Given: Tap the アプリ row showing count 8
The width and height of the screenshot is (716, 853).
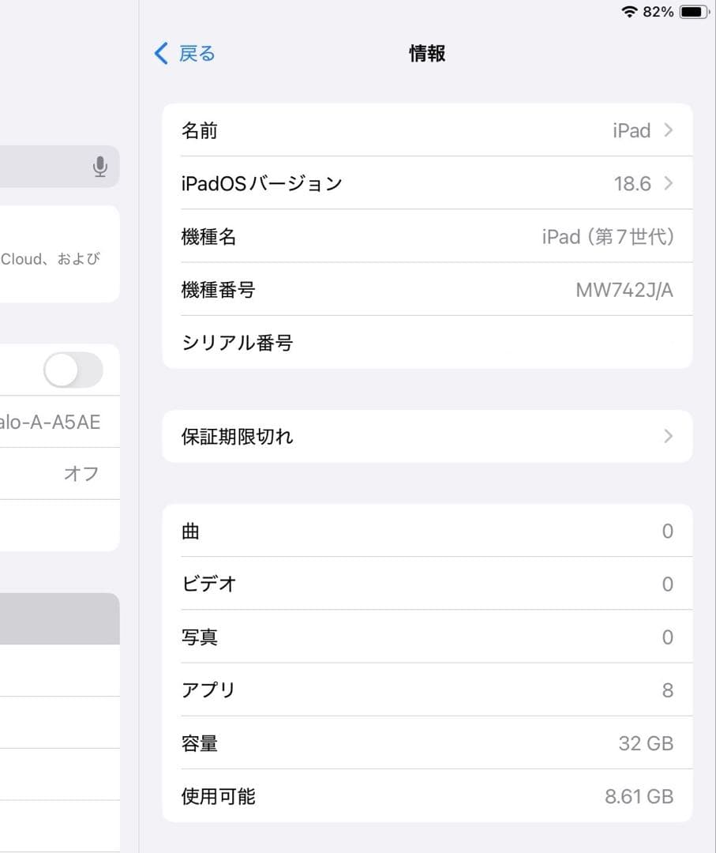Looking at the screenshot, I should [426, 690].
